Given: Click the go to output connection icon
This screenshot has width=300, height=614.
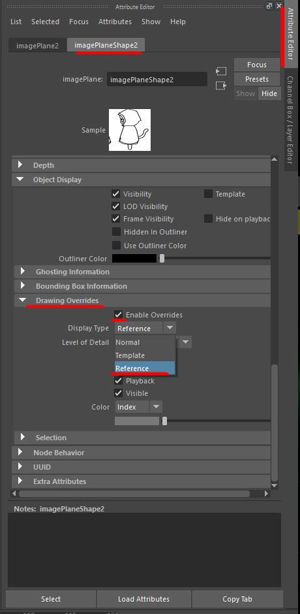Looking at the screenshot, I should [221, 86].
